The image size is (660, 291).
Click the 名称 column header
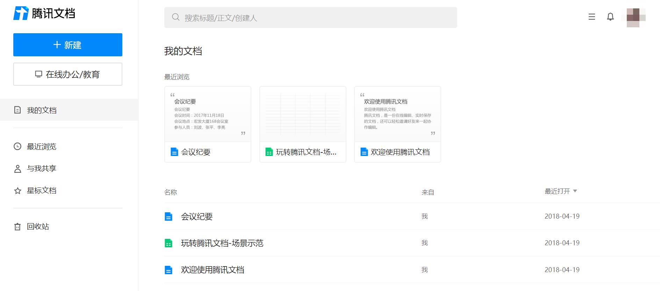click(171, 192)
